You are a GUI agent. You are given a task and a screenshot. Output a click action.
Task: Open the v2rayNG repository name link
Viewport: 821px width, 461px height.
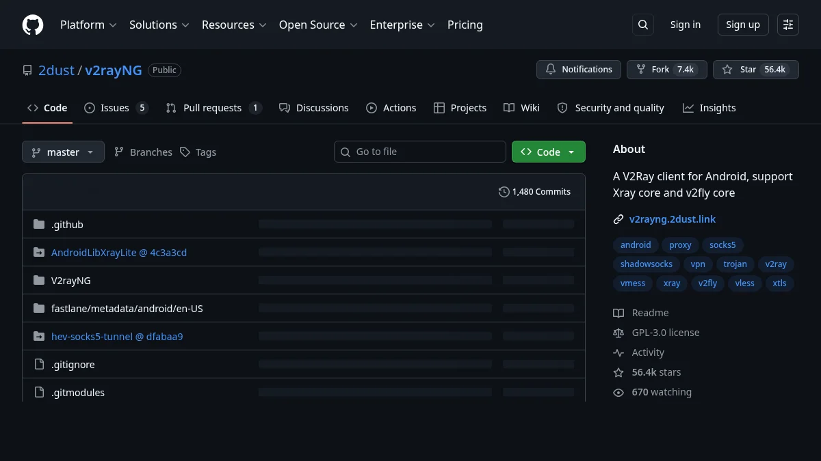[114, 70]
